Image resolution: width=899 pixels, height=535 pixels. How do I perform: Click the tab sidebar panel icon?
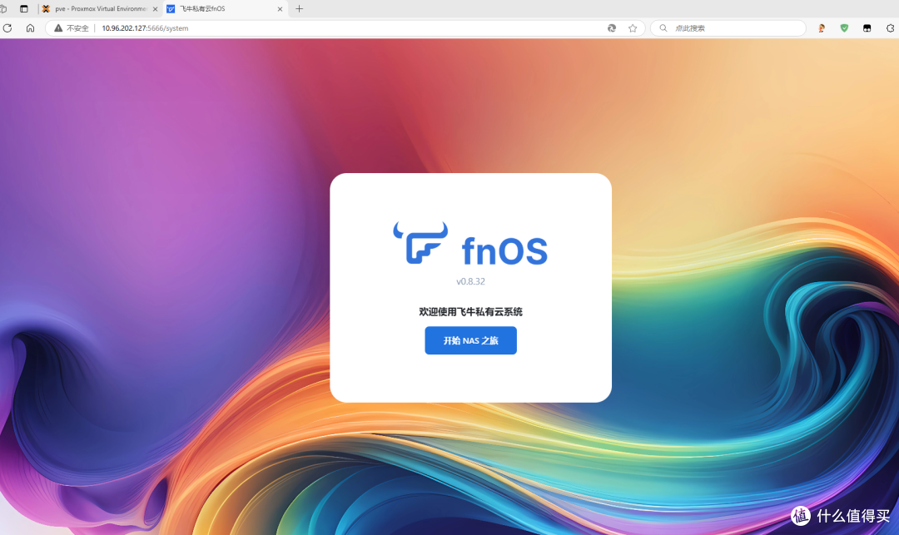(x=23, y=8)
